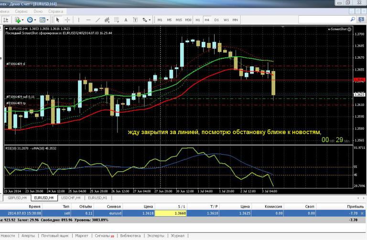Open the Эксперты terminal tab
Image resolution: width=367 pixels, height=240 pixels.
pos(156,236)
